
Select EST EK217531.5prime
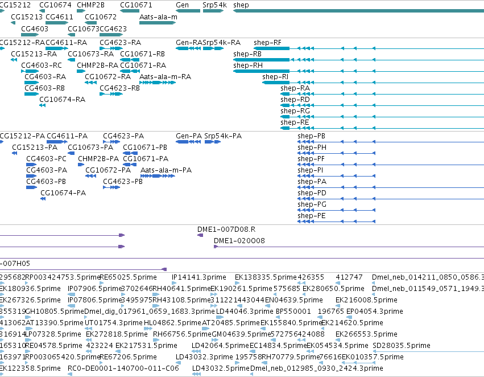[x=146, y=346]
